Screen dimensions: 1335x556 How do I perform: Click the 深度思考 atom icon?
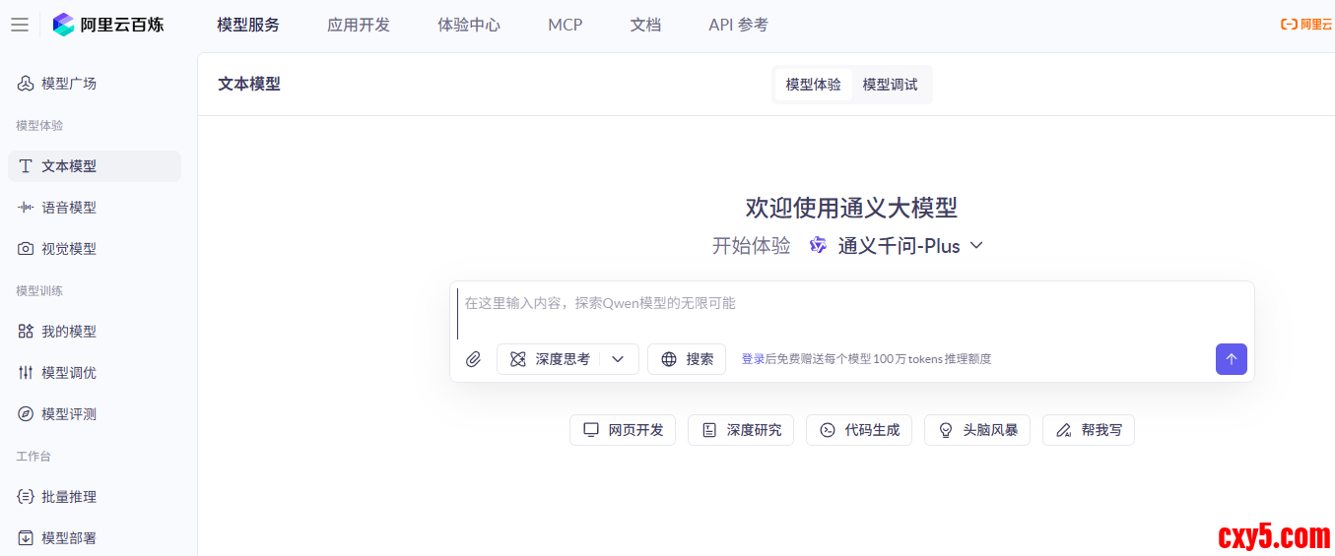pos(518,359)
